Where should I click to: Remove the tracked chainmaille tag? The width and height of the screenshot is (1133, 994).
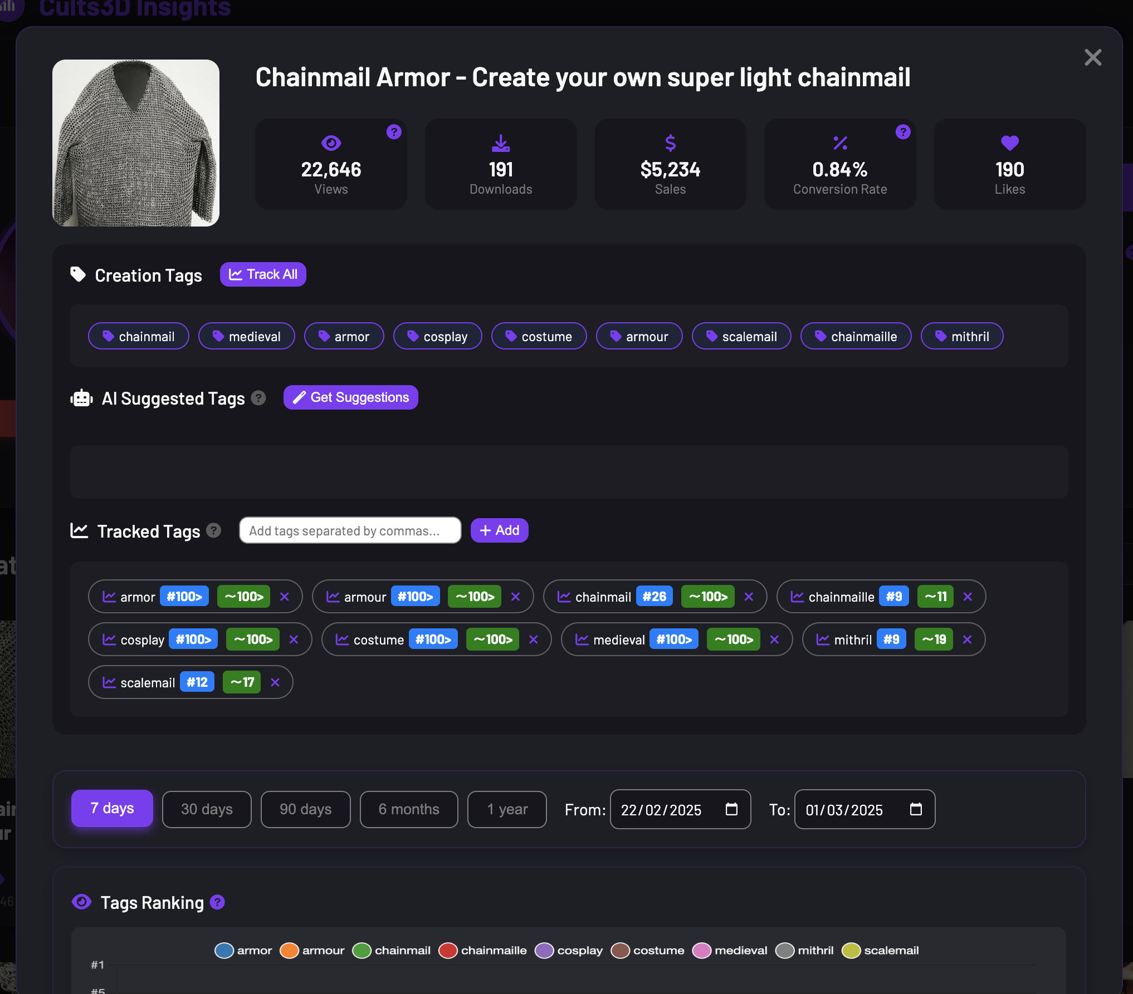pos(968,597)
